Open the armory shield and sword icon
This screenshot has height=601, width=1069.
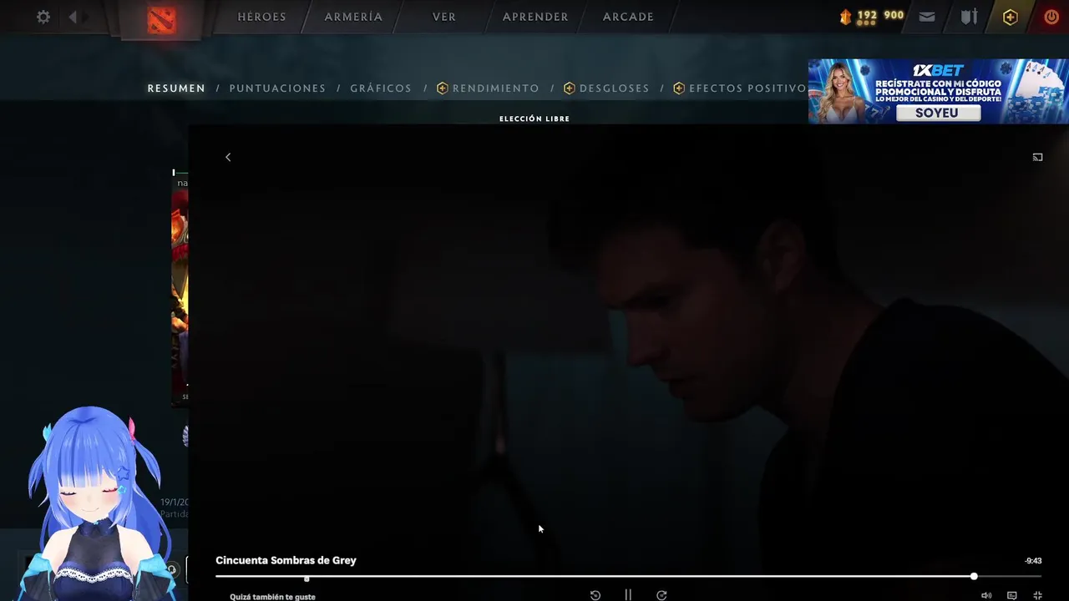click(969, 17)
